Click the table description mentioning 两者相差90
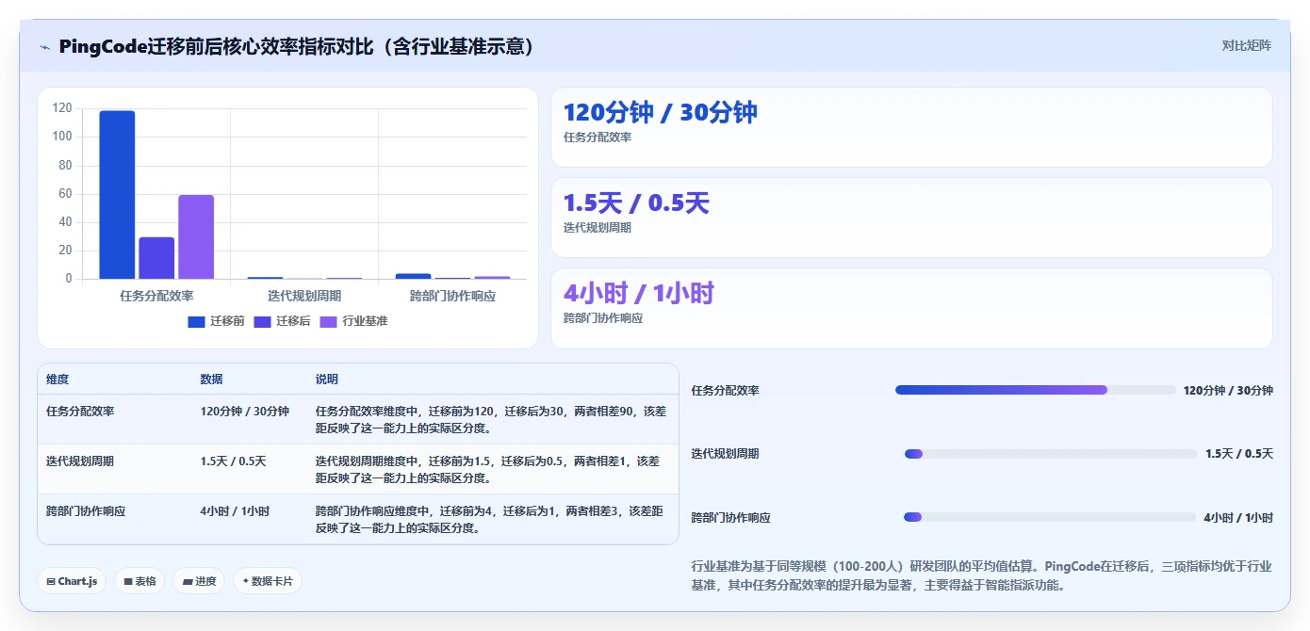Screen dimensions: 1310x631 tap(491, 419)
